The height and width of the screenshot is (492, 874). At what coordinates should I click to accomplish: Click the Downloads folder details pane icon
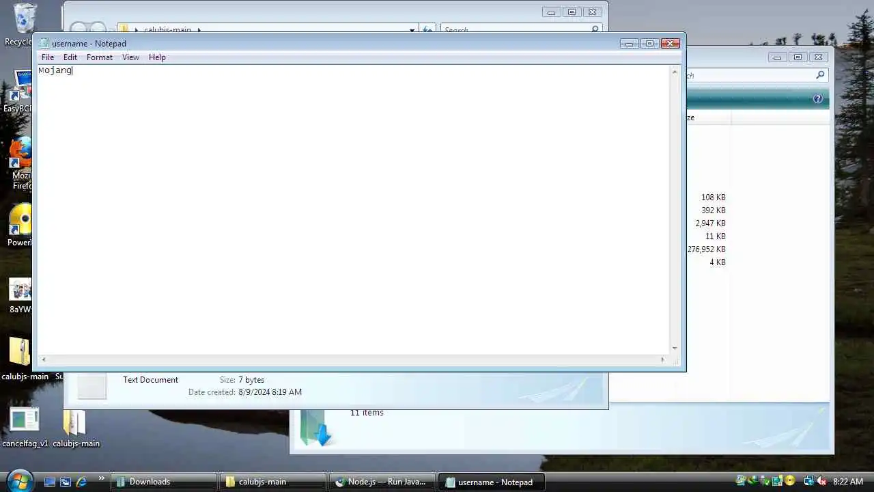315,427
